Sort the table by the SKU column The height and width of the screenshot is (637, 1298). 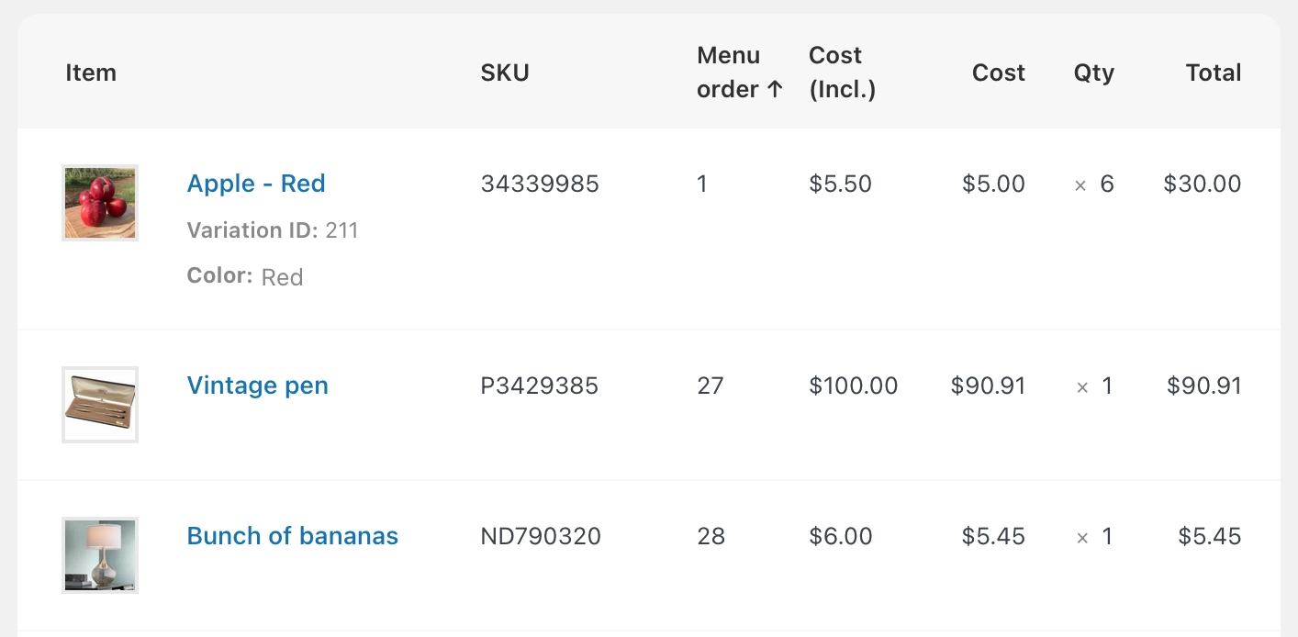(505, 73)
